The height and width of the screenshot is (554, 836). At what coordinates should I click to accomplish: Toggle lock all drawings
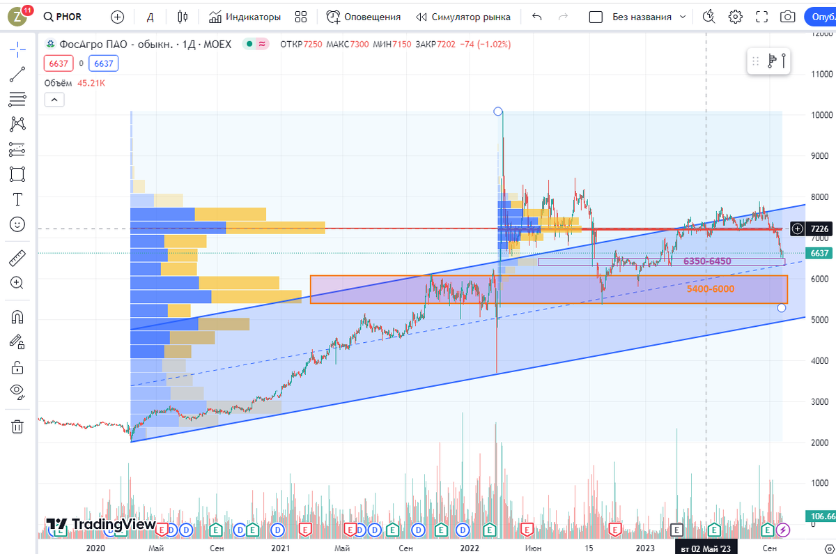tap(17, 367)
